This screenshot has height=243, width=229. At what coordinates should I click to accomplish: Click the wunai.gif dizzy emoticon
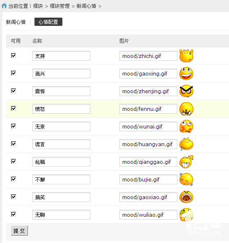186,126
